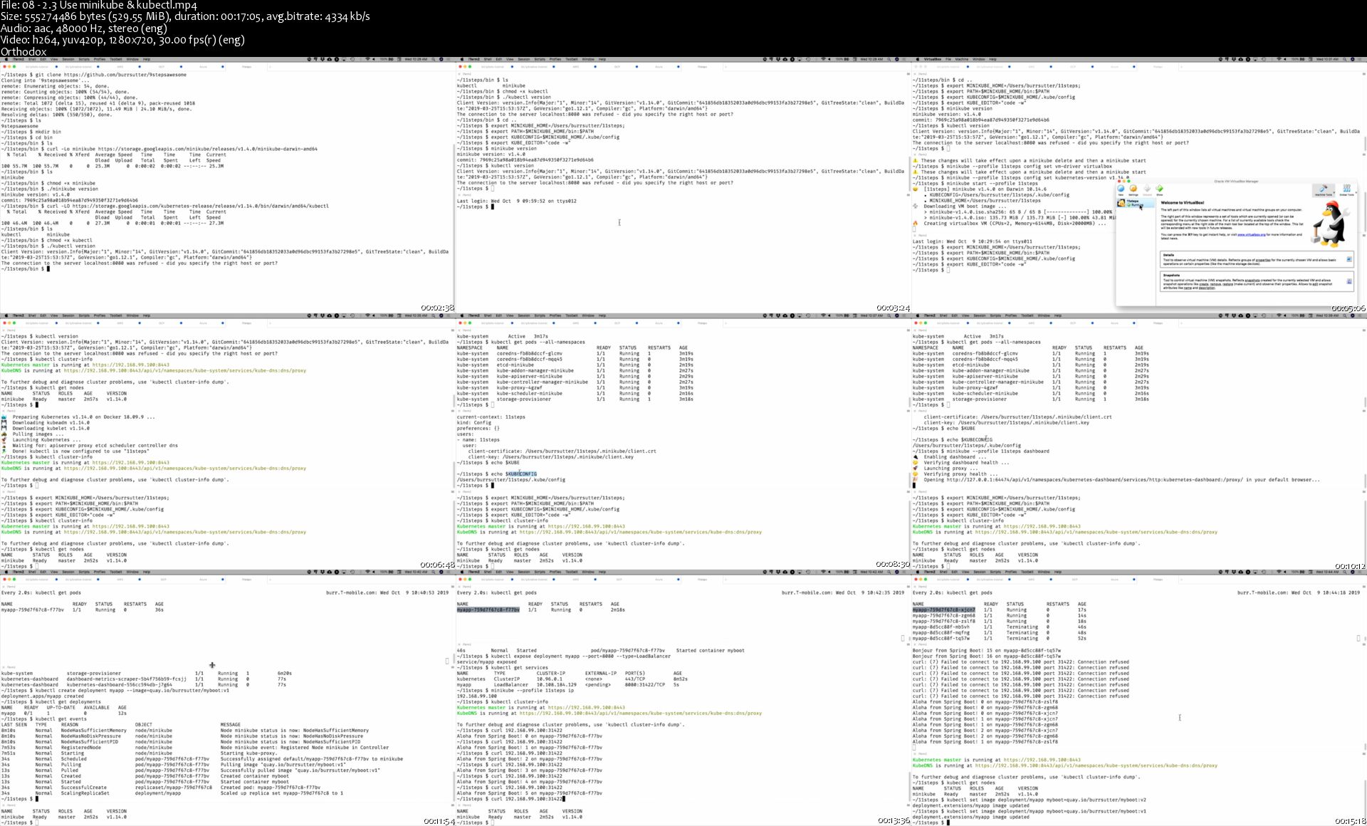Click the file name '08 - 2.3 Use minikube & kubectl.mp4'
The height and width of the screenshot is (826, 1367).
pyautogui.click(x=111, y=6)
